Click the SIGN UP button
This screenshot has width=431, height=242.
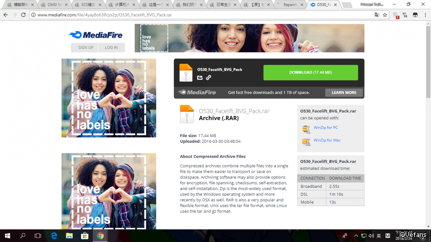tap(85, 47)
